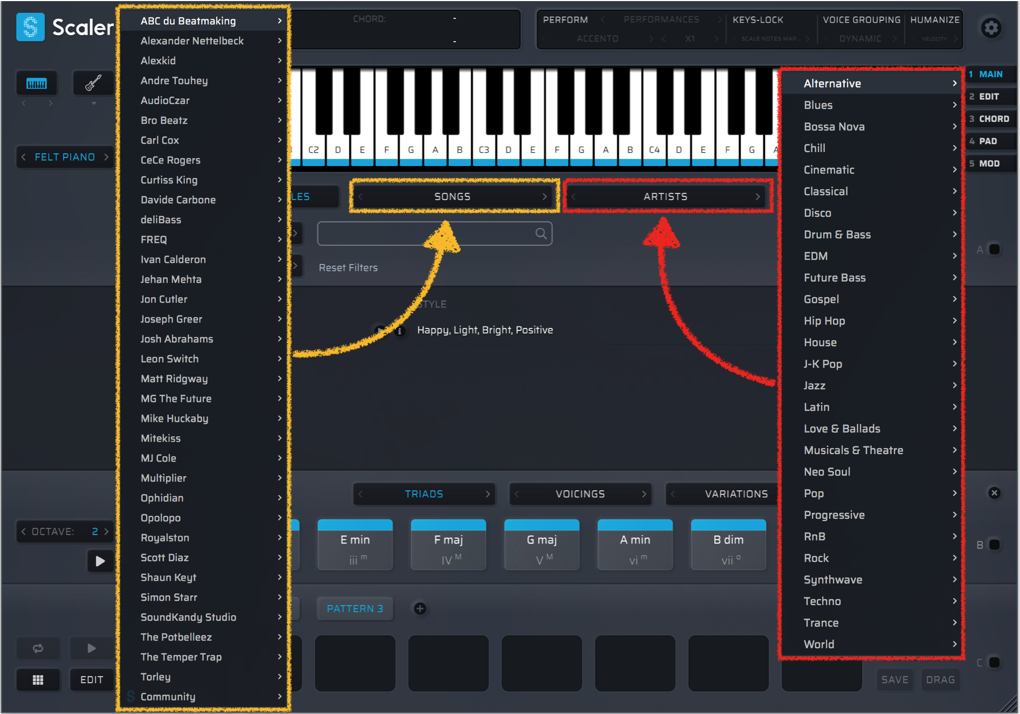This screenshot has height=714, width=1020.
Task: Toggle the Perform mode
Action: [x=566, y=19]
